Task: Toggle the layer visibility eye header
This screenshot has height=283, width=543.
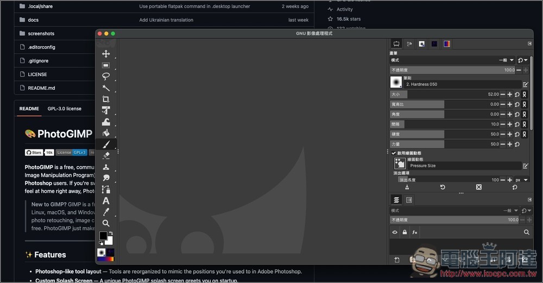Action: pyautogui.click(x=395, y=232)
